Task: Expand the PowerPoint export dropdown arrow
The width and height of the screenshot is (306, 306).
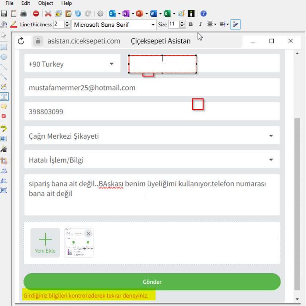Action: tap(147, 14)
